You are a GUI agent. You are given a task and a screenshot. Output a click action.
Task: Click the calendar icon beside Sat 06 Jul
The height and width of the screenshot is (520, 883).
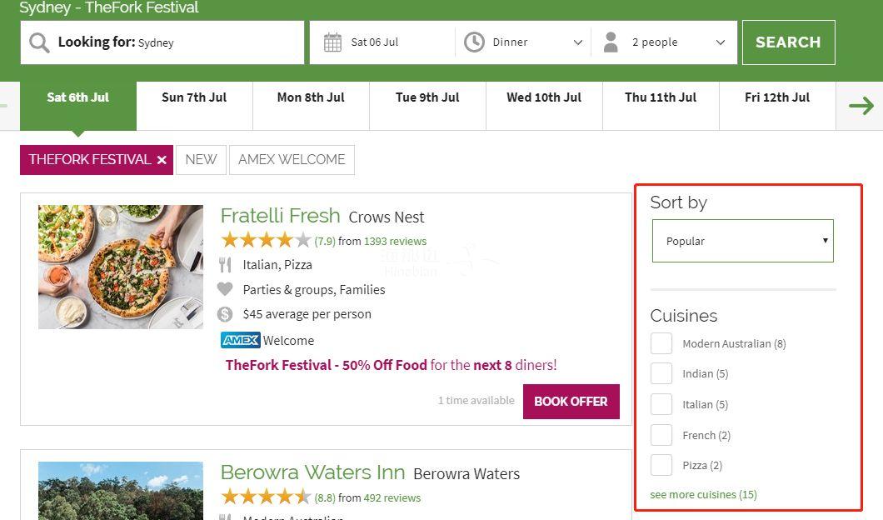click(x=332, y=42)
